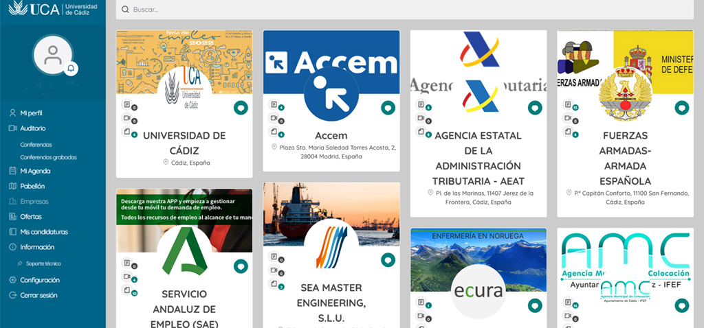This screenshot has height=328, width=704.
Task: Click the notification bell on the profile avatar
Action: 70,69
